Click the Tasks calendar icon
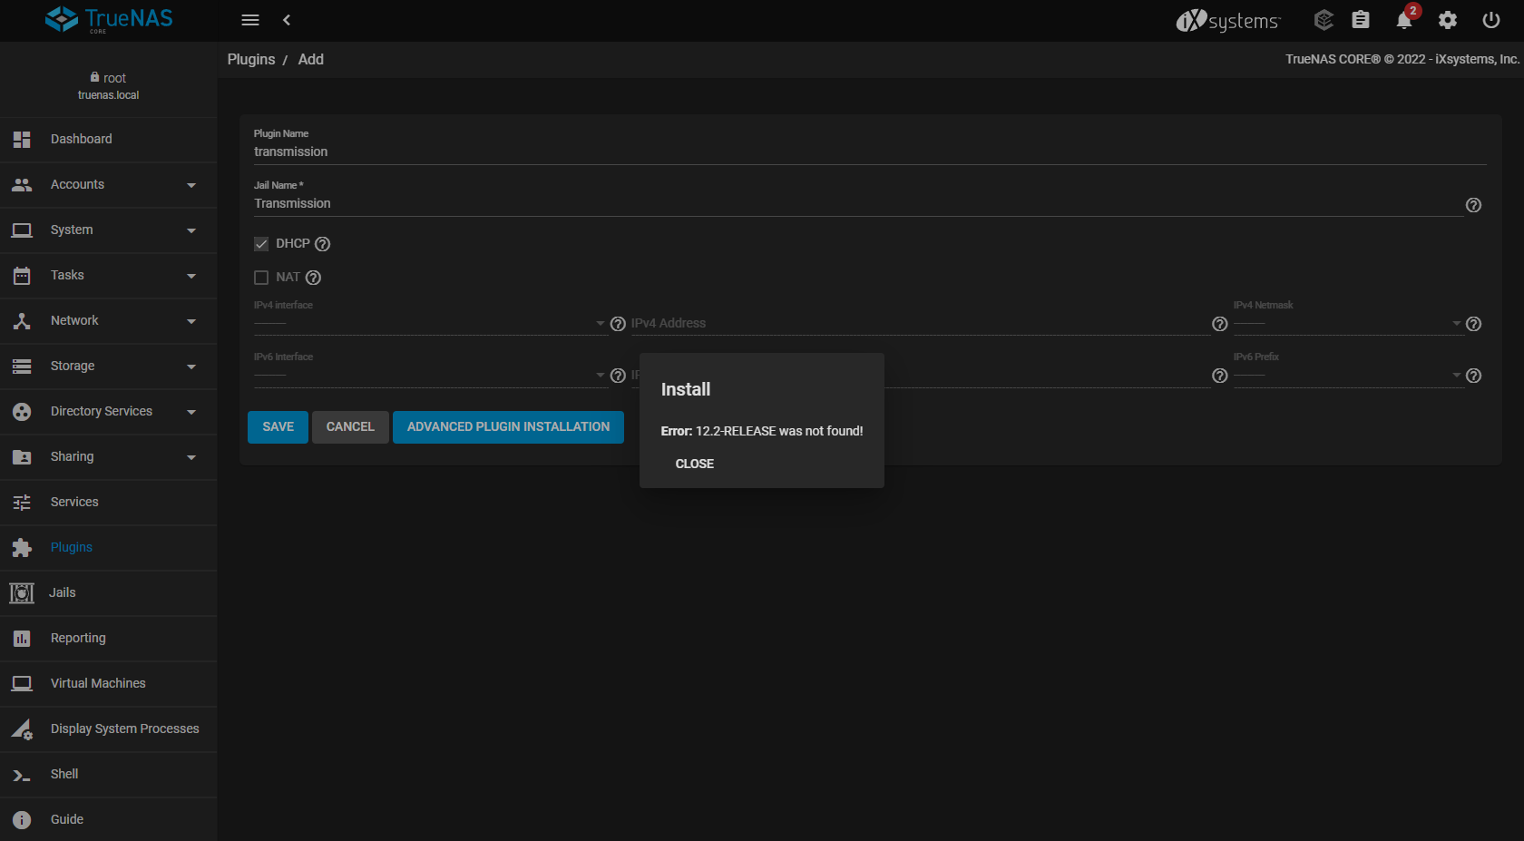This screenshot has height=841, width=1524. pyautogui.click(x=22, y=276)
